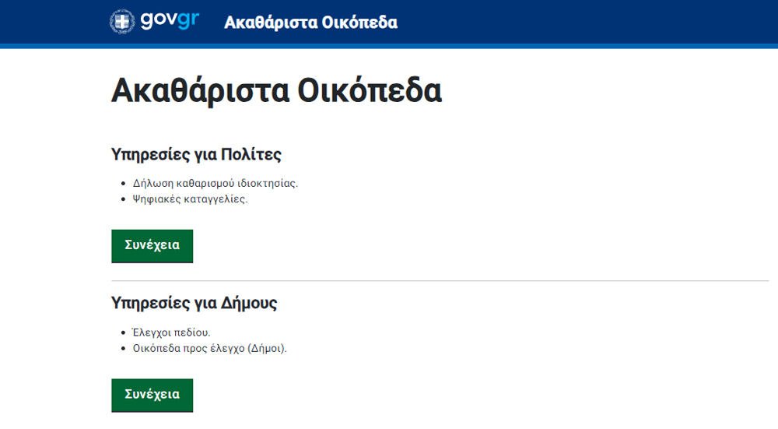The height and width of the screenshot is (429, 778).
Task: Click Οικόπεδα προς έλεγχο (Δήμοι) list item
Action: click(209, 348)
